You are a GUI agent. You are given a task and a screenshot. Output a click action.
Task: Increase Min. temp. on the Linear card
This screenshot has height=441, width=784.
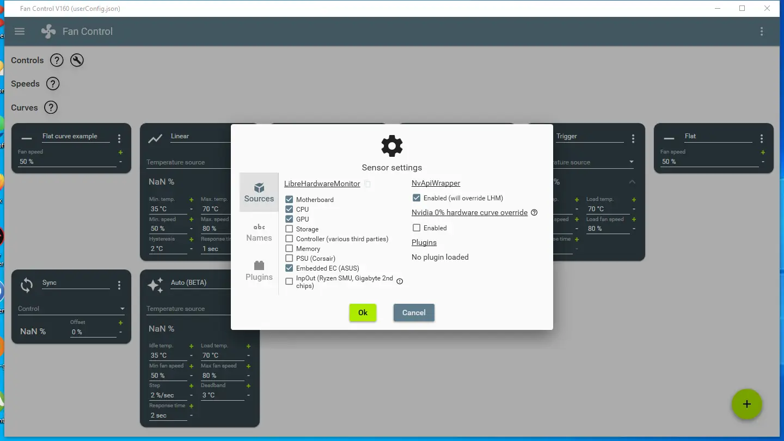(x=191, y=200)
